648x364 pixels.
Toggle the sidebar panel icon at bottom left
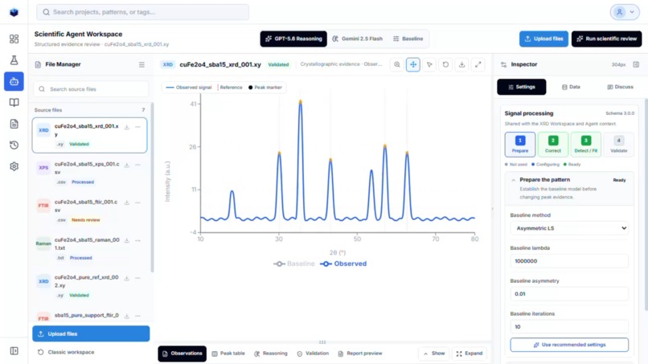[14, 351]
